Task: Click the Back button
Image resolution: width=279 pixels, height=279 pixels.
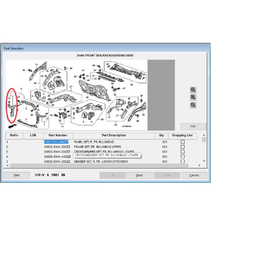Action: pyautogui.click(x=139, y=175)
